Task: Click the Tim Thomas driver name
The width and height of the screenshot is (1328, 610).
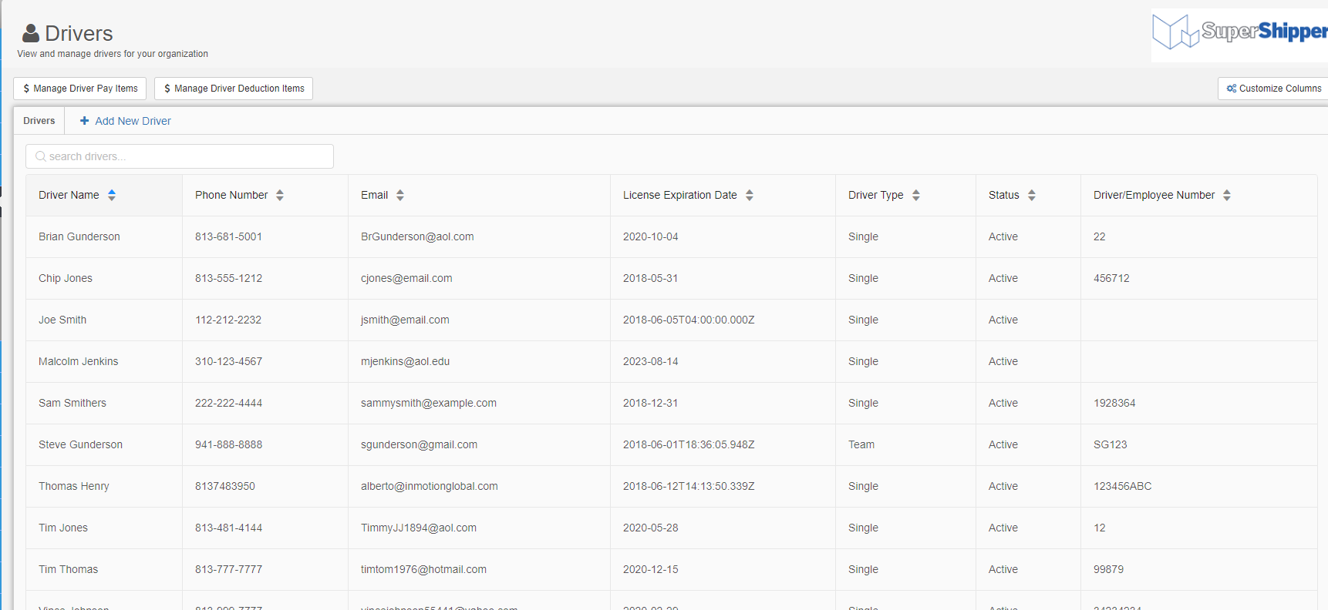Action: (x=69, y=569)
